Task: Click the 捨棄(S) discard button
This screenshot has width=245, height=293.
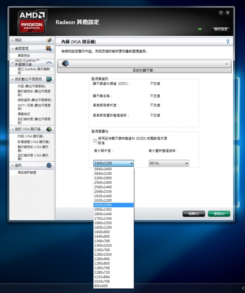Action: click(194, 214)
